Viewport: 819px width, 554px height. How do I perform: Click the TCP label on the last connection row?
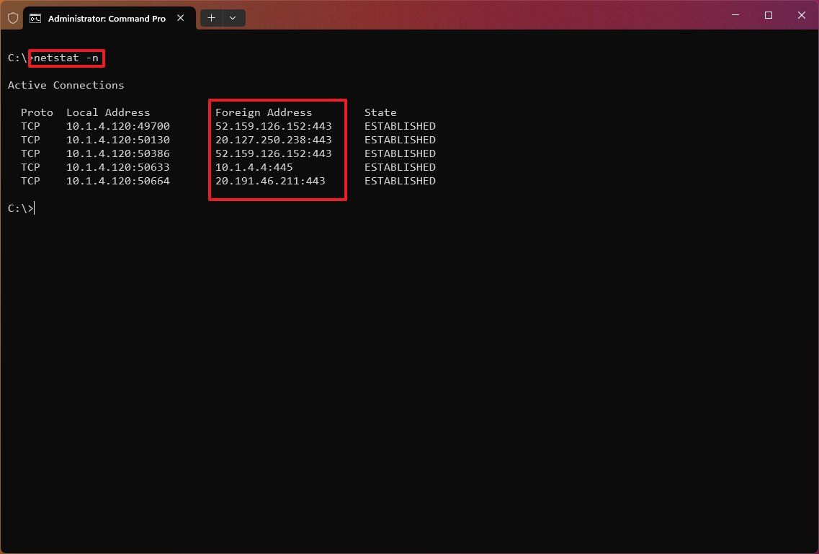click(x=30, y=180)
